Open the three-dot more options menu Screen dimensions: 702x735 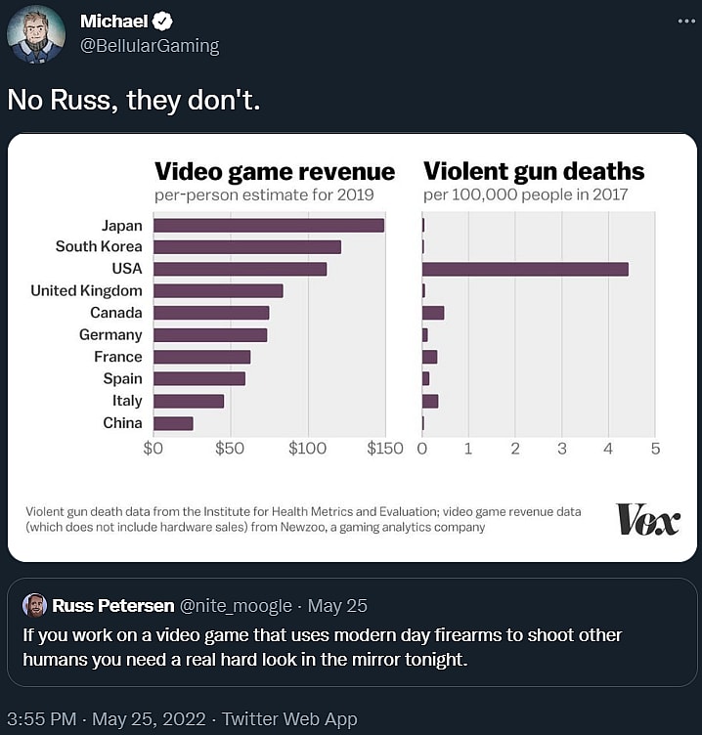(684, 22)
